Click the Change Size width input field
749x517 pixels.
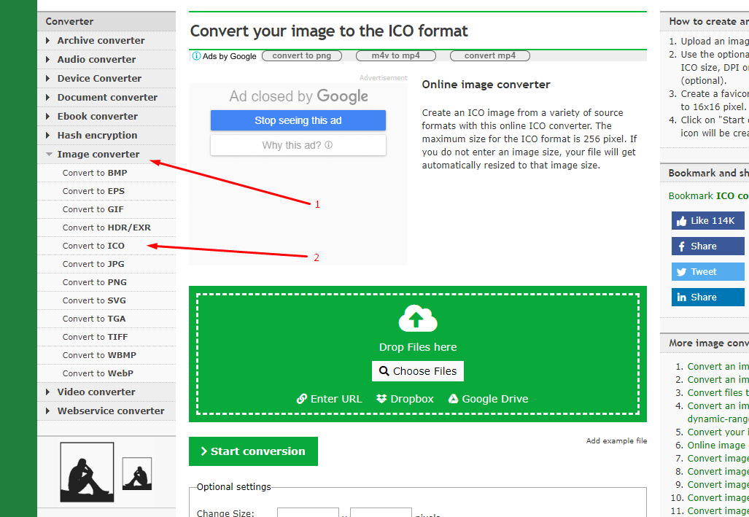pos(308,513)
